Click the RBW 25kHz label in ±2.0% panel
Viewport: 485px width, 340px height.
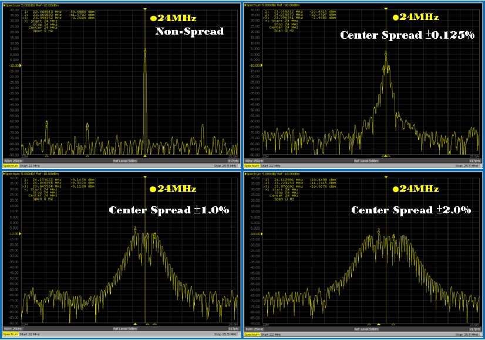pyautogui.click(x=254, y=329)
